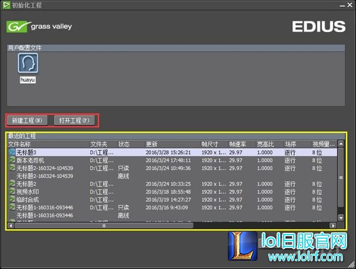The height and width of the screenshot is (269, 356).
Task: Select the 视频水印 project entry
Action: tap(172, 192)
